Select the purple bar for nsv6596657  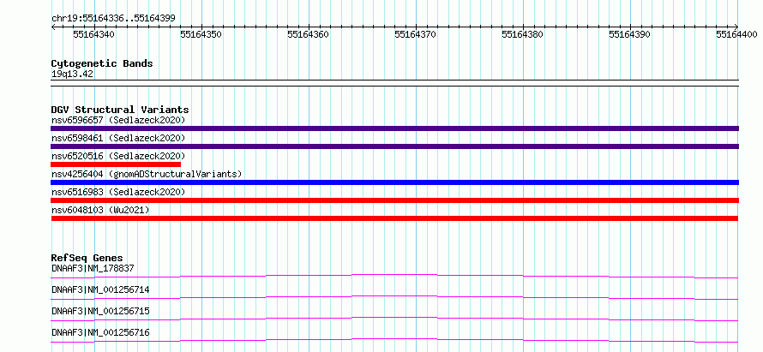tap(394, 128)
